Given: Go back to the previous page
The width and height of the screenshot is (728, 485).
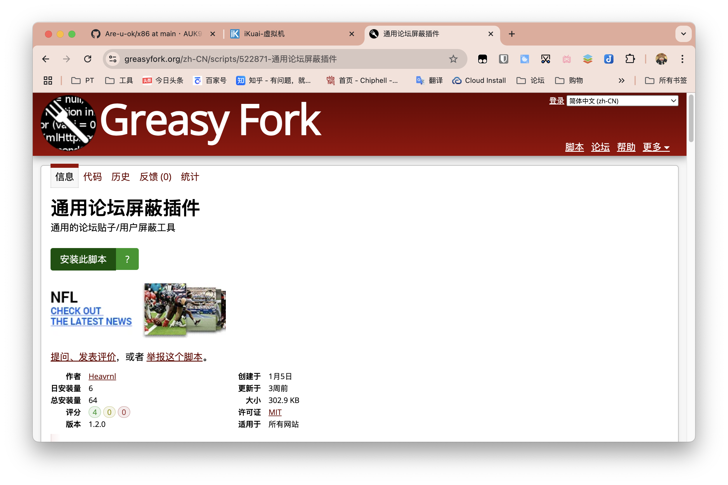Looking at the screenshot, I should pyautogui.click(x=46, y=59).
